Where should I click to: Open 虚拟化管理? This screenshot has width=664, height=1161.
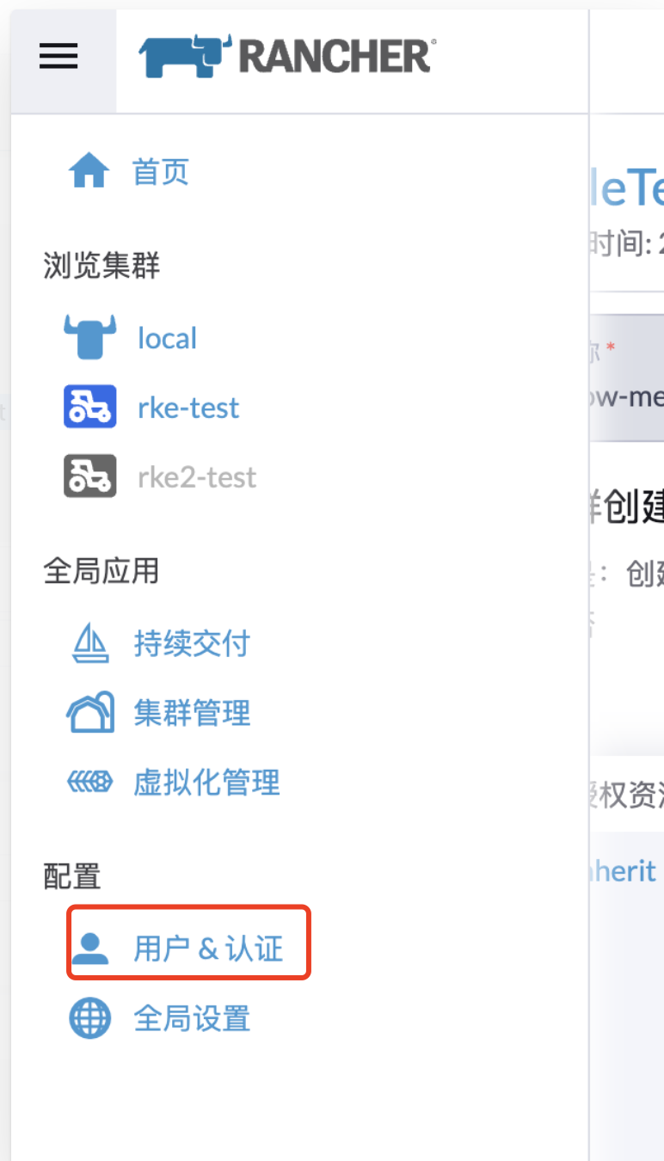[x=206, y=782]
